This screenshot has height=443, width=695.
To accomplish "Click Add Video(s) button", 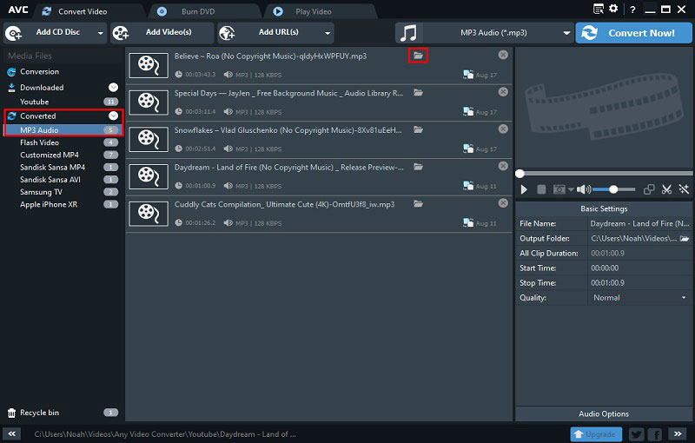I will [x=162, y=33].
